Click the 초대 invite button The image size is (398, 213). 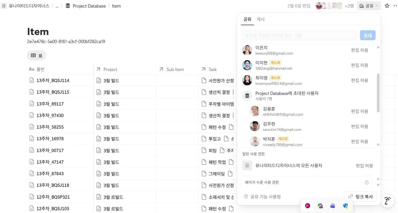pyautogui.click(x=368, y=35)
